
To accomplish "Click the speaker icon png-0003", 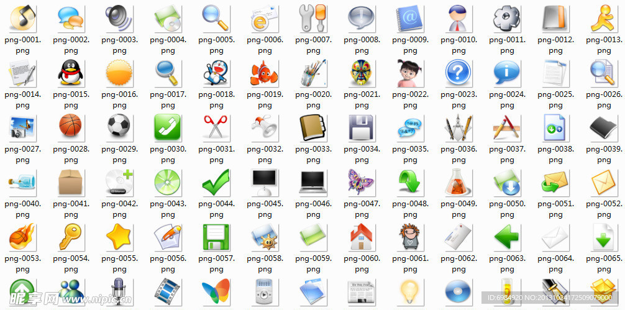I will (x=119, y=19).
